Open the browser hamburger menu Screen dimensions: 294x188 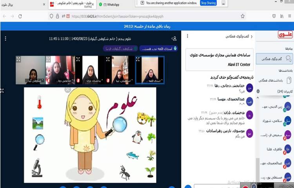pos(290,16)
